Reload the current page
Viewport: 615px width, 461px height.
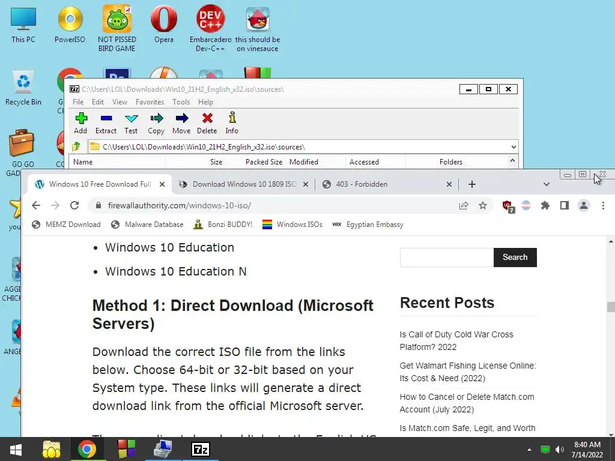[74, 205]
